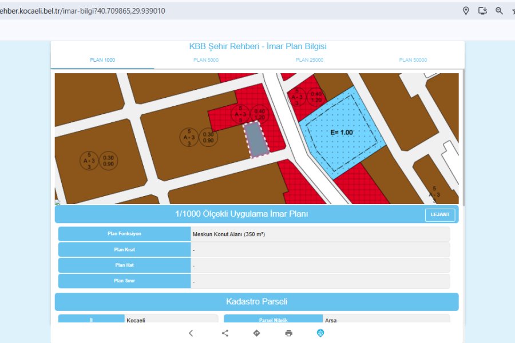This screenshot has height=343, width=515.
Task: Click the Plan Fonksiyon label cell
Action: click(124, 234)
